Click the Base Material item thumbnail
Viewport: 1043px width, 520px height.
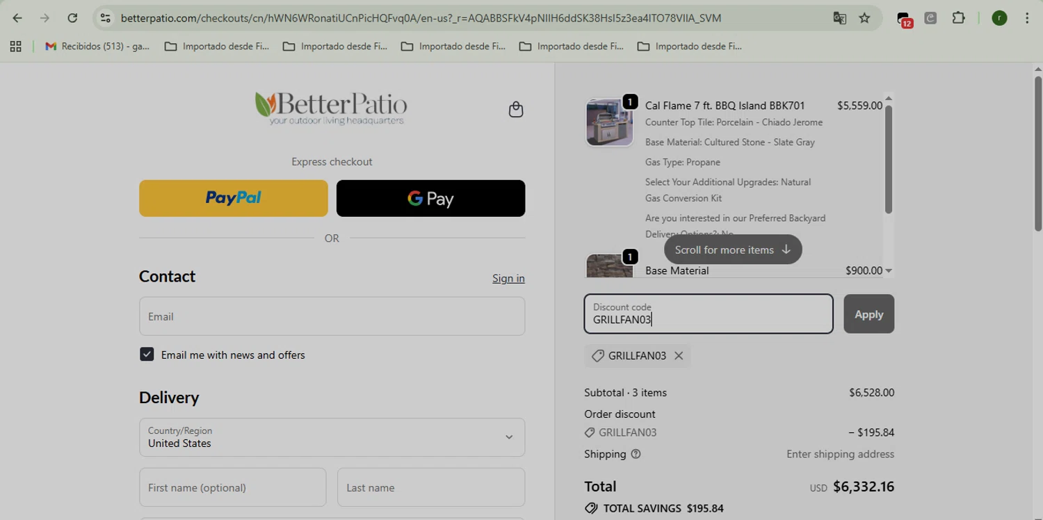pos(610,266)
